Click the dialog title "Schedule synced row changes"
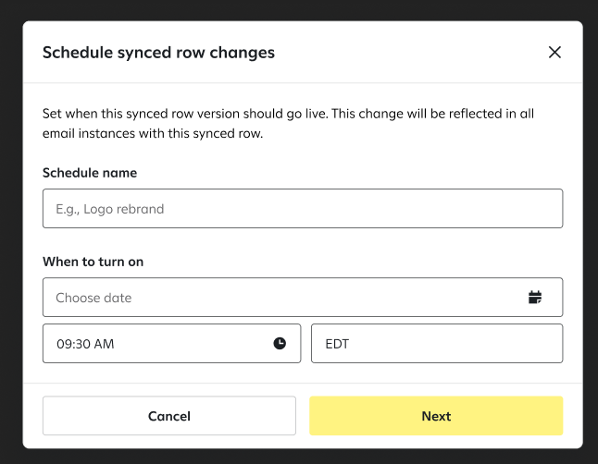This screenshot has height=464, width=598. point(158,53)
